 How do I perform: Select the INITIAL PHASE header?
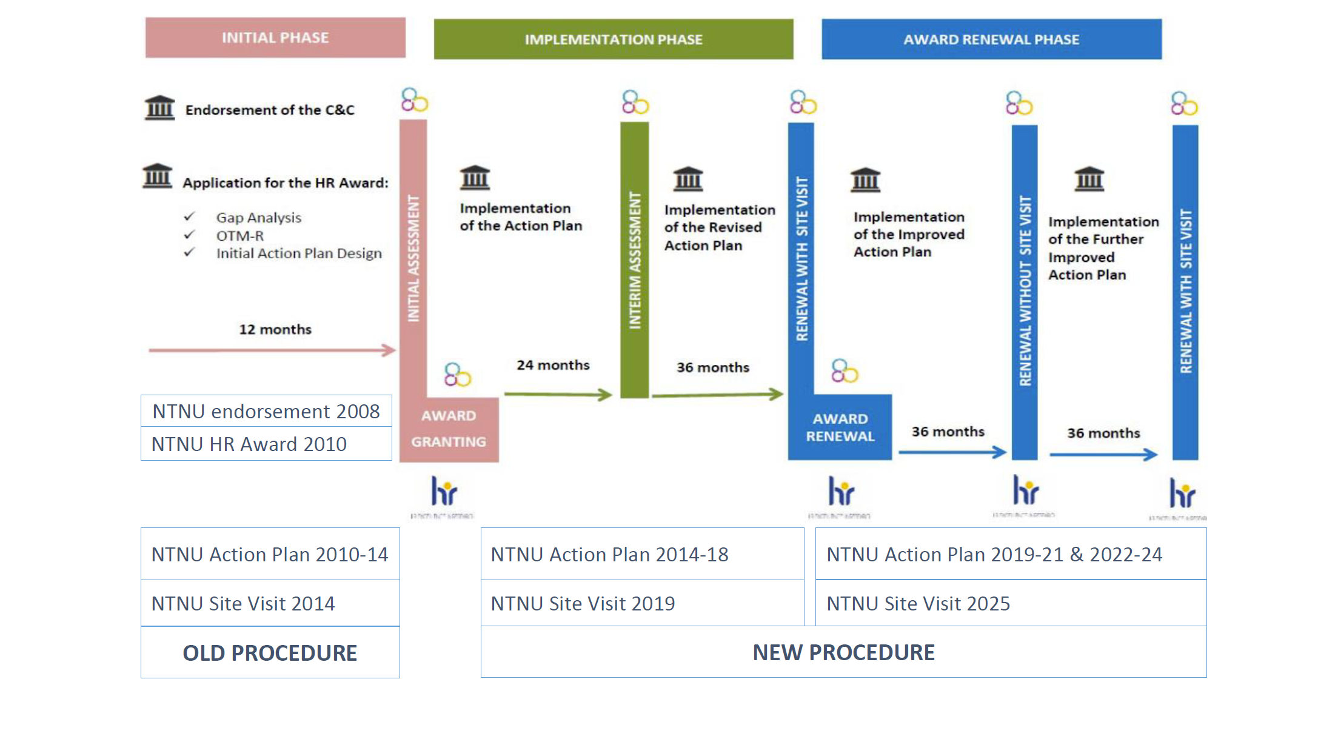(275, 38)
